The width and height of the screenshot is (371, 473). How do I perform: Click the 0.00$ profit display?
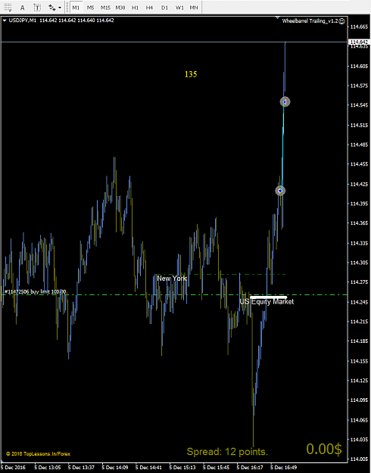coord(324,449)
